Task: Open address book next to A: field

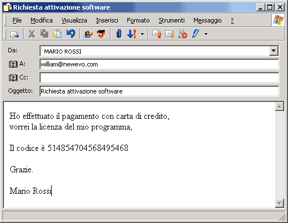Action: tap(13, 64)
